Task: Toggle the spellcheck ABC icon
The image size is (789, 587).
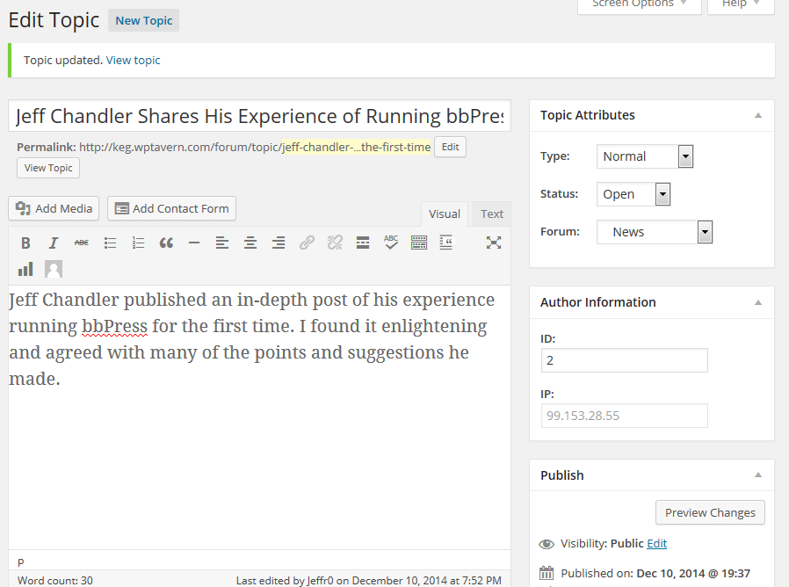Action: click(x=391, y=243)
